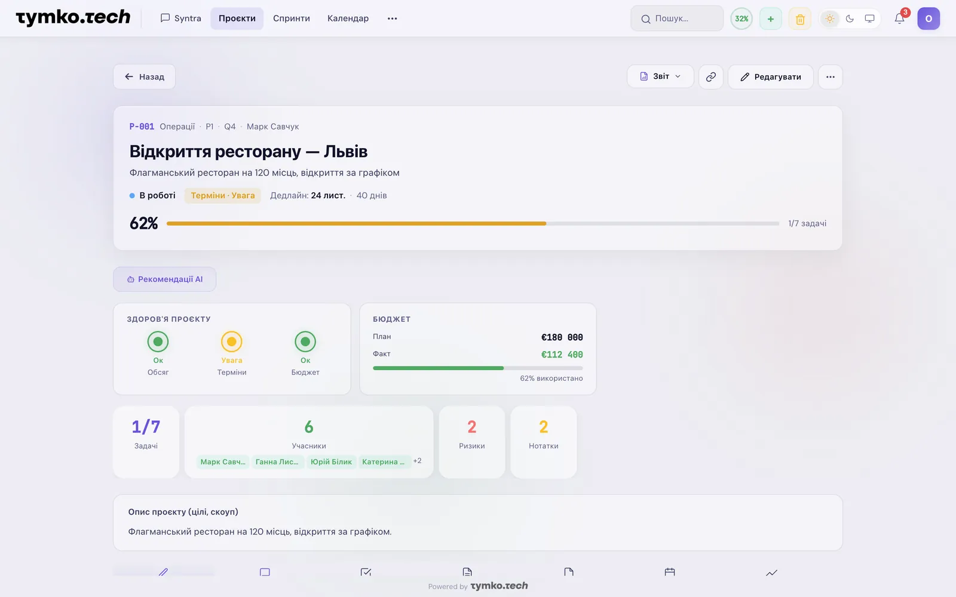Open the trend chart tab icon at bottom
Image resolution: width=956 pixels, height=597 pixels.
(771, 573)
